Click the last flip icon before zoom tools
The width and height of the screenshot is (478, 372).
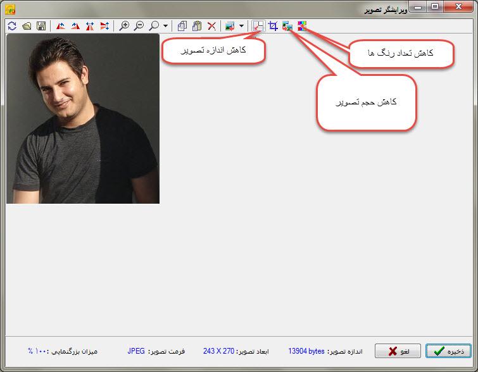tap(104, 26)
